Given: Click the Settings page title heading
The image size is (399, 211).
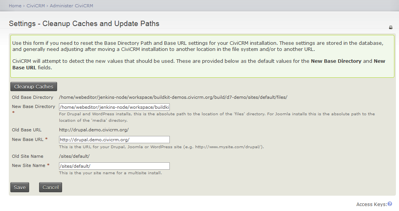Looking at the screenshot, I should tap(84, 24).
